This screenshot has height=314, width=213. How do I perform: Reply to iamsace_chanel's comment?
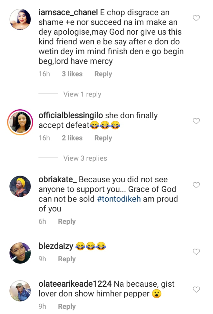pos(103,74)
